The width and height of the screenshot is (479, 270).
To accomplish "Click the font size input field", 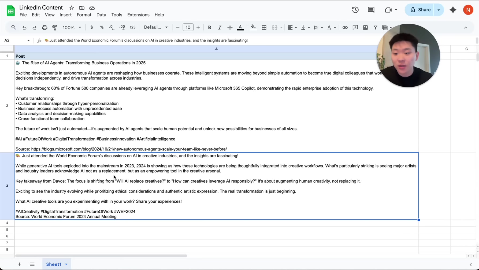I will pos(188,27).
